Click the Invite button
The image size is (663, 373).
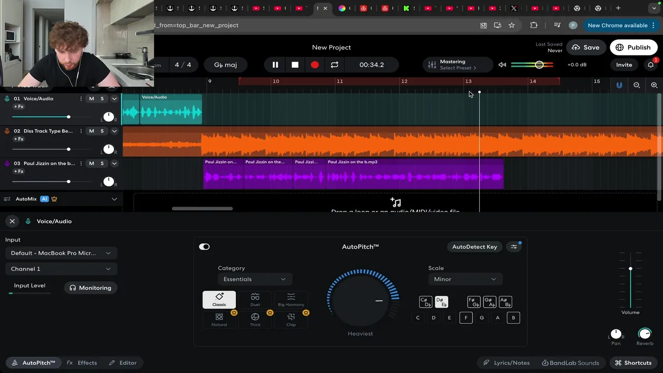coord(624,65)
